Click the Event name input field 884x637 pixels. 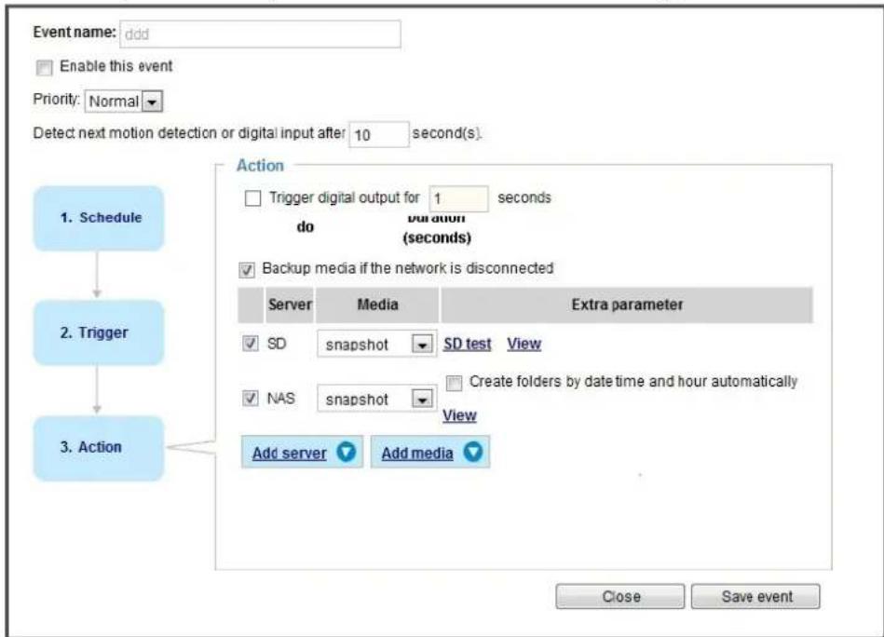[x=260, y=34]
